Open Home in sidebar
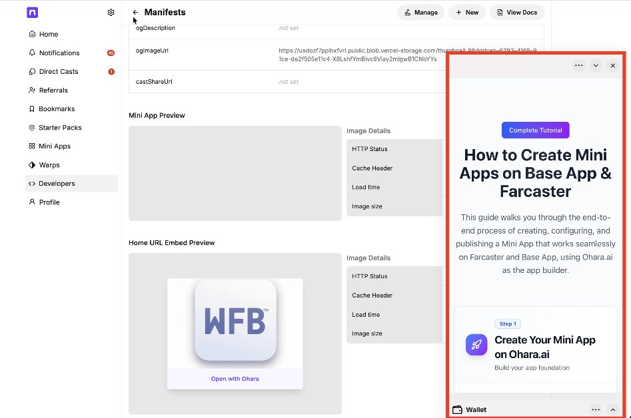Image resolution: width=631 pixels, height=418 pixels. pos(72,34)
